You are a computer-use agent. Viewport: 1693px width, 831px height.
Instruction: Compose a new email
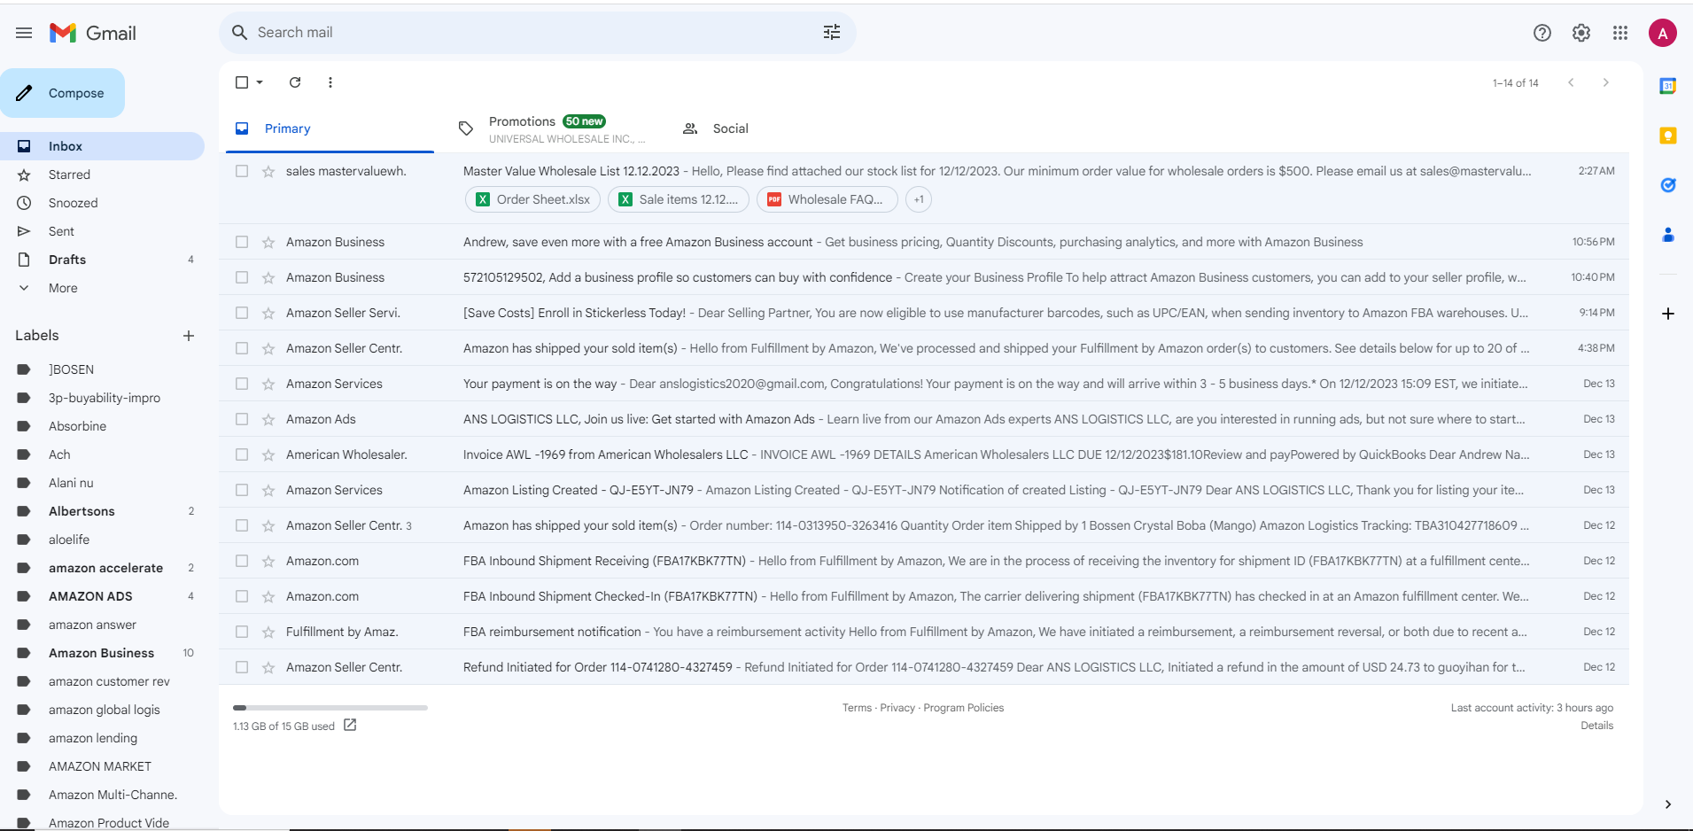pyautogui.click(x=62, y=93)
